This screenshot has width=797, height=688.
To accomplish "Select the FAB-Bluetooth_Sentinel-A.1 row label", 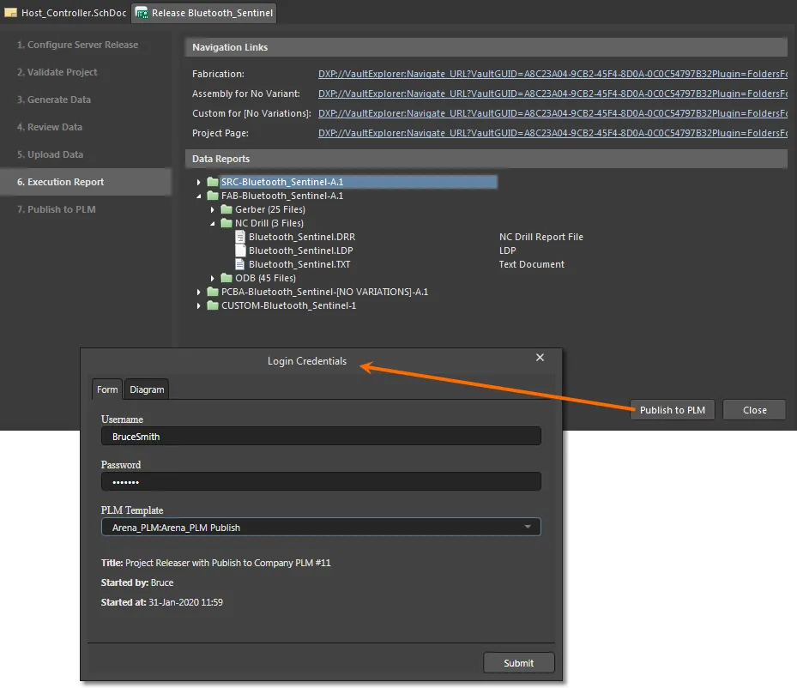I will coord(282,196).
